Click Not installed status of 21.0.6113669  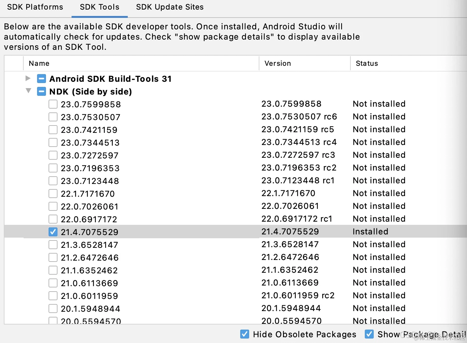[379, 283]
